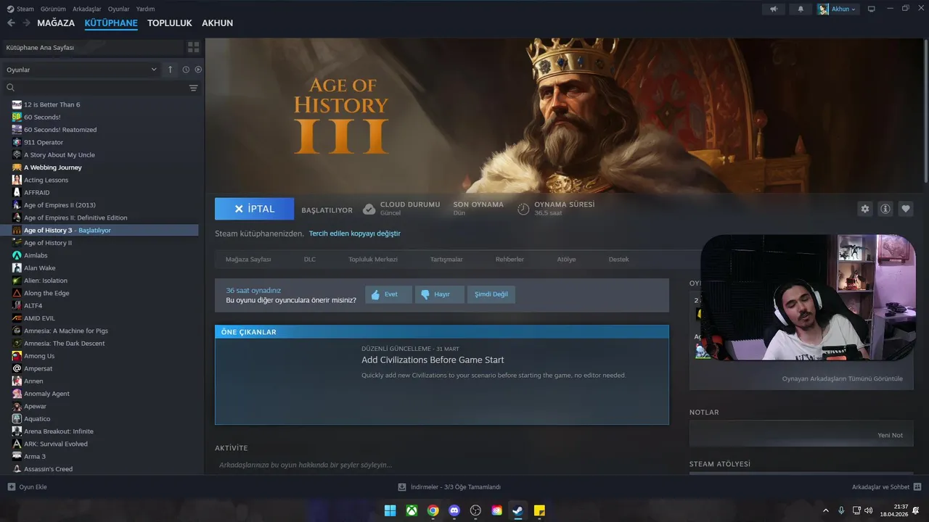Open the Oyunlar menu
This screenshot has height=522, width=929.
click(119, 9)
